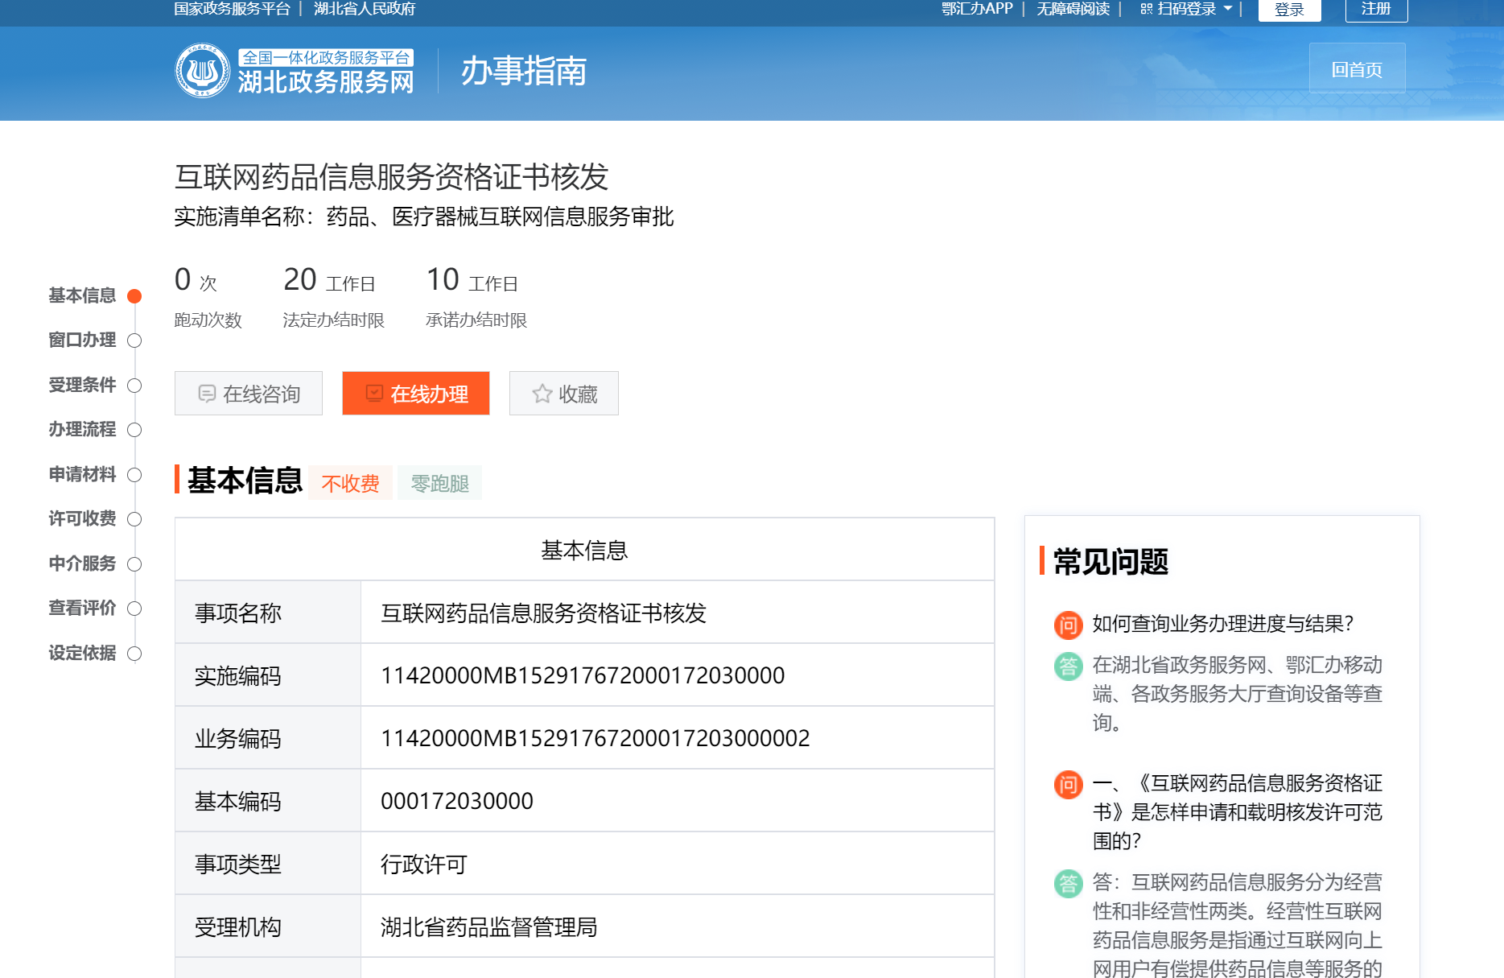The height and width of the screenshot is (978, 1504).
Task: Select the circle marker beside 申请材料
Action: click(x=134, y=475)
